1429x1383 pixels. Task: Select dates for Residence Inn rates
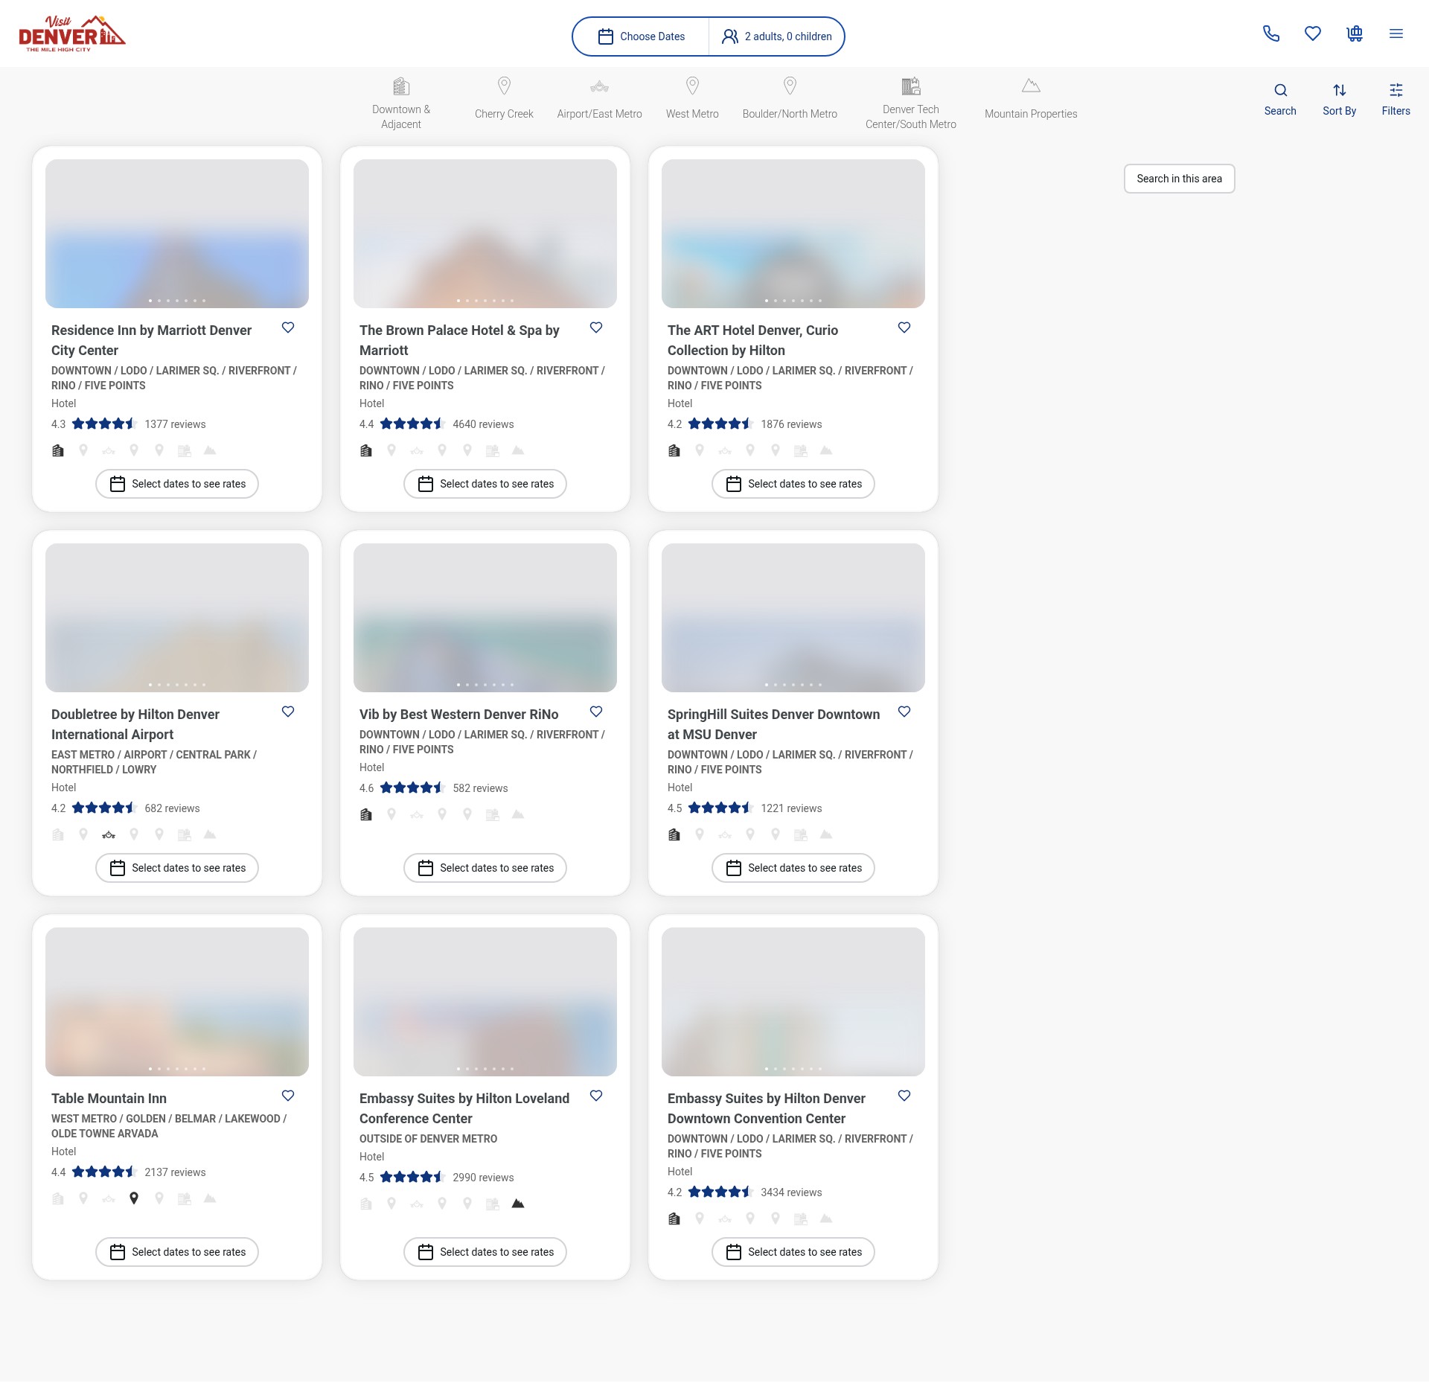[x=177, y=484]
